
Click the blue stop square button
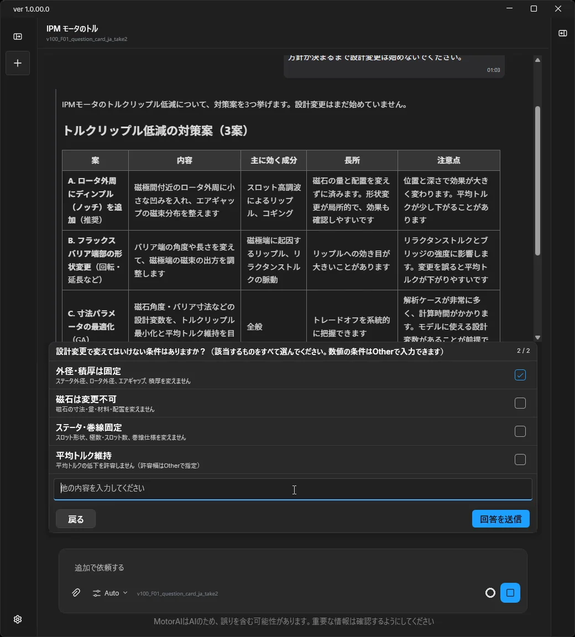(510, 593)
